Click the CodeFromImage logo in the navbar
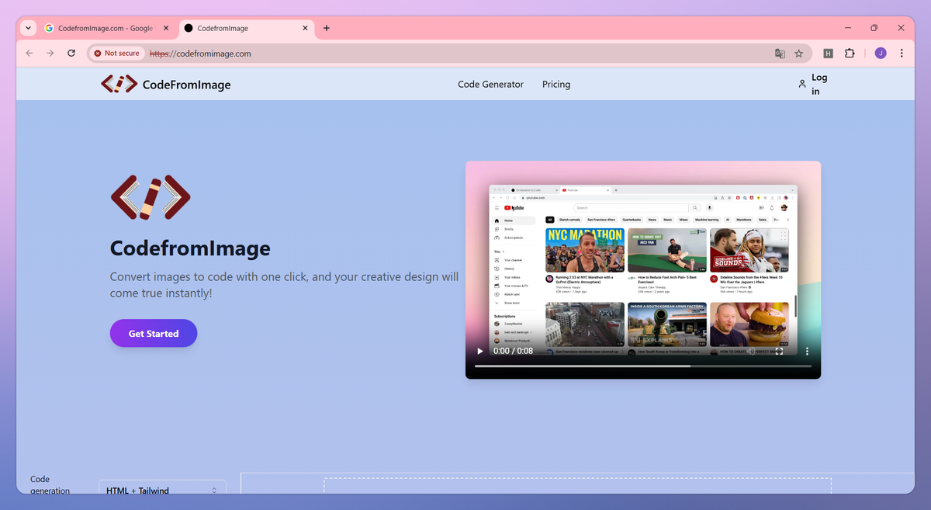The image size is (931, 510). (166, 84)
